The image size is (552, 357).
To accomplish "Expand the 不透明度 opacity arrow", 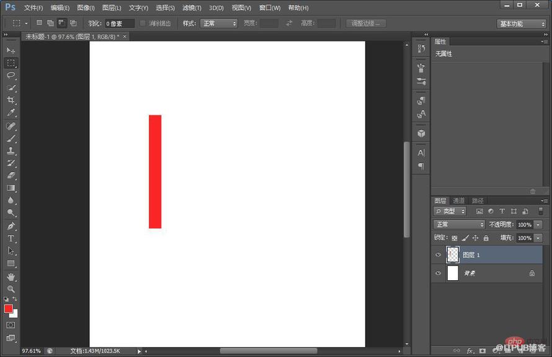I will coord(538,225).
